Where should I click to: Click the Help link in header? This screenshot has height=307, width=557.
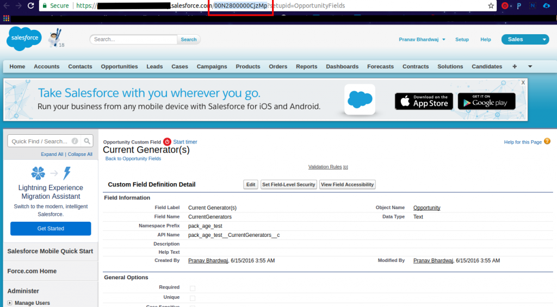coord(485,40)
